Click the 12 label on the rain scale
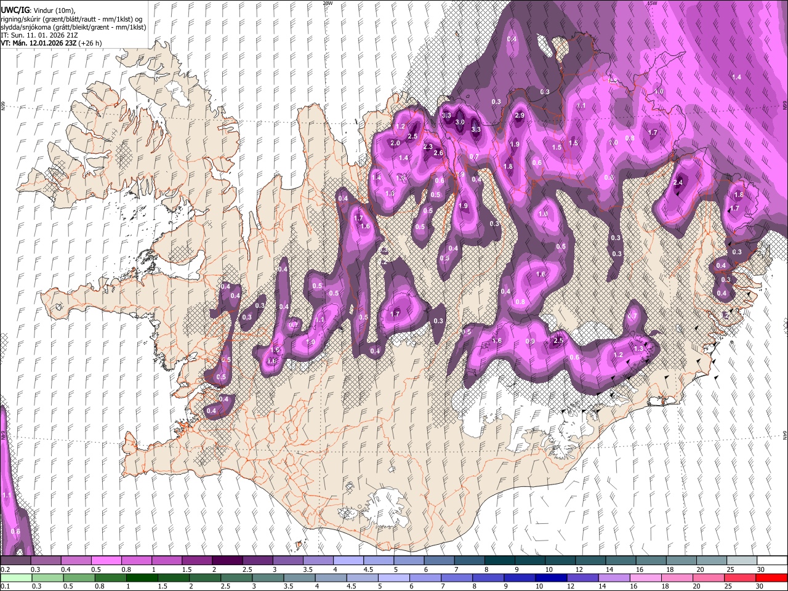 click(x=570, y=587)
